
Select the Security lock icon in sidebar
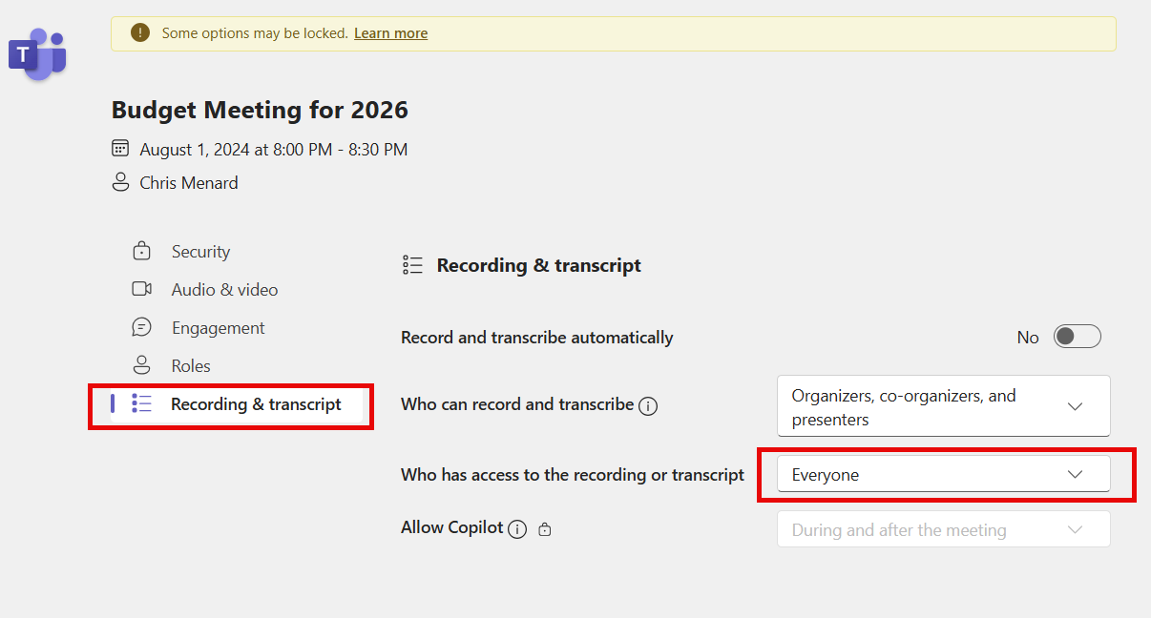click(x=143, y=251)
